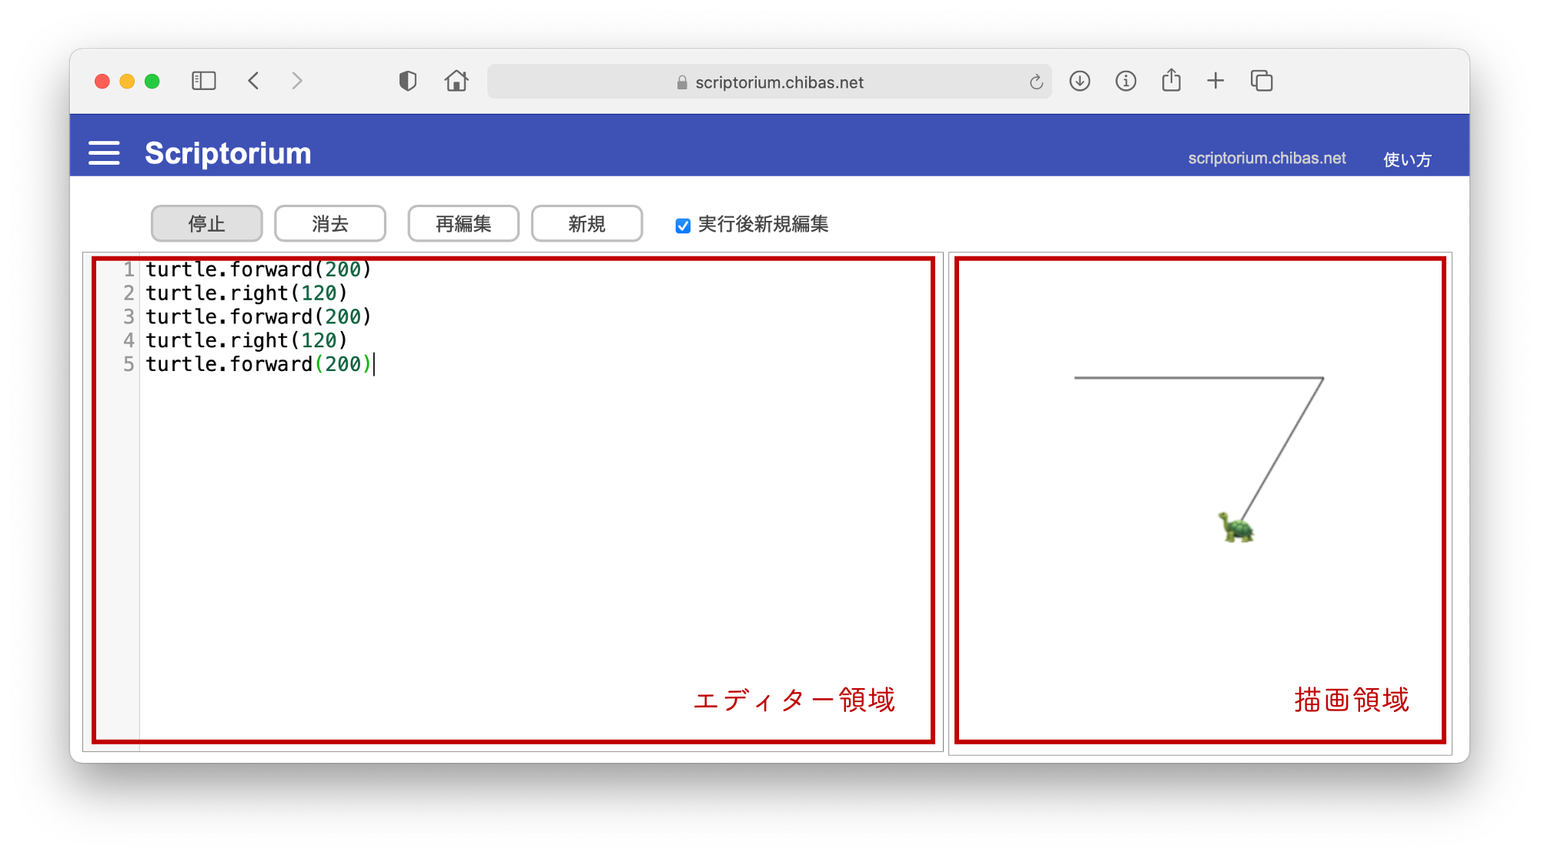
Task: Click code line 4 turtle.right(120)
Action: click(246, 341)
